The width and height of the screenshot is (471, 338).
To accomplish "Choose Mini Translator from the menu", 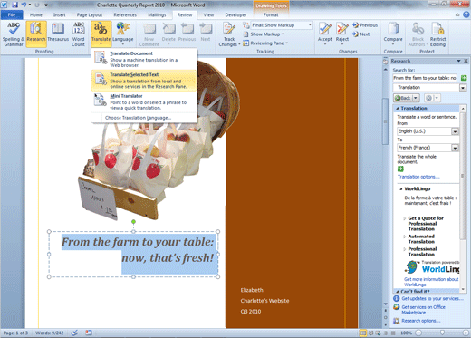I will (144, 101).
